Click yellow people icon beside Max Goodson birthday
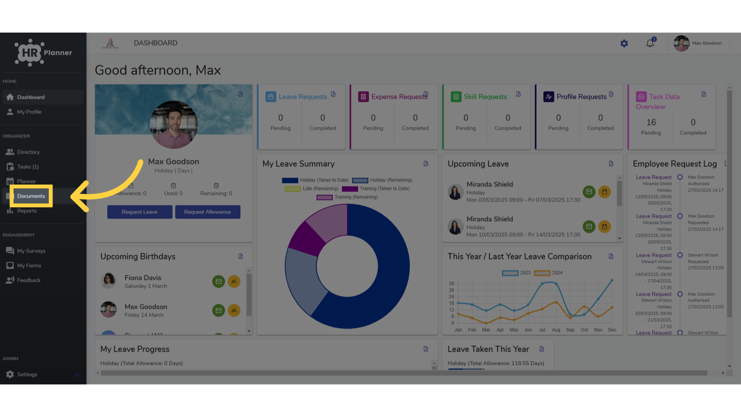The width and height of the screenshot is (741, 417). (x=234, y=310)
